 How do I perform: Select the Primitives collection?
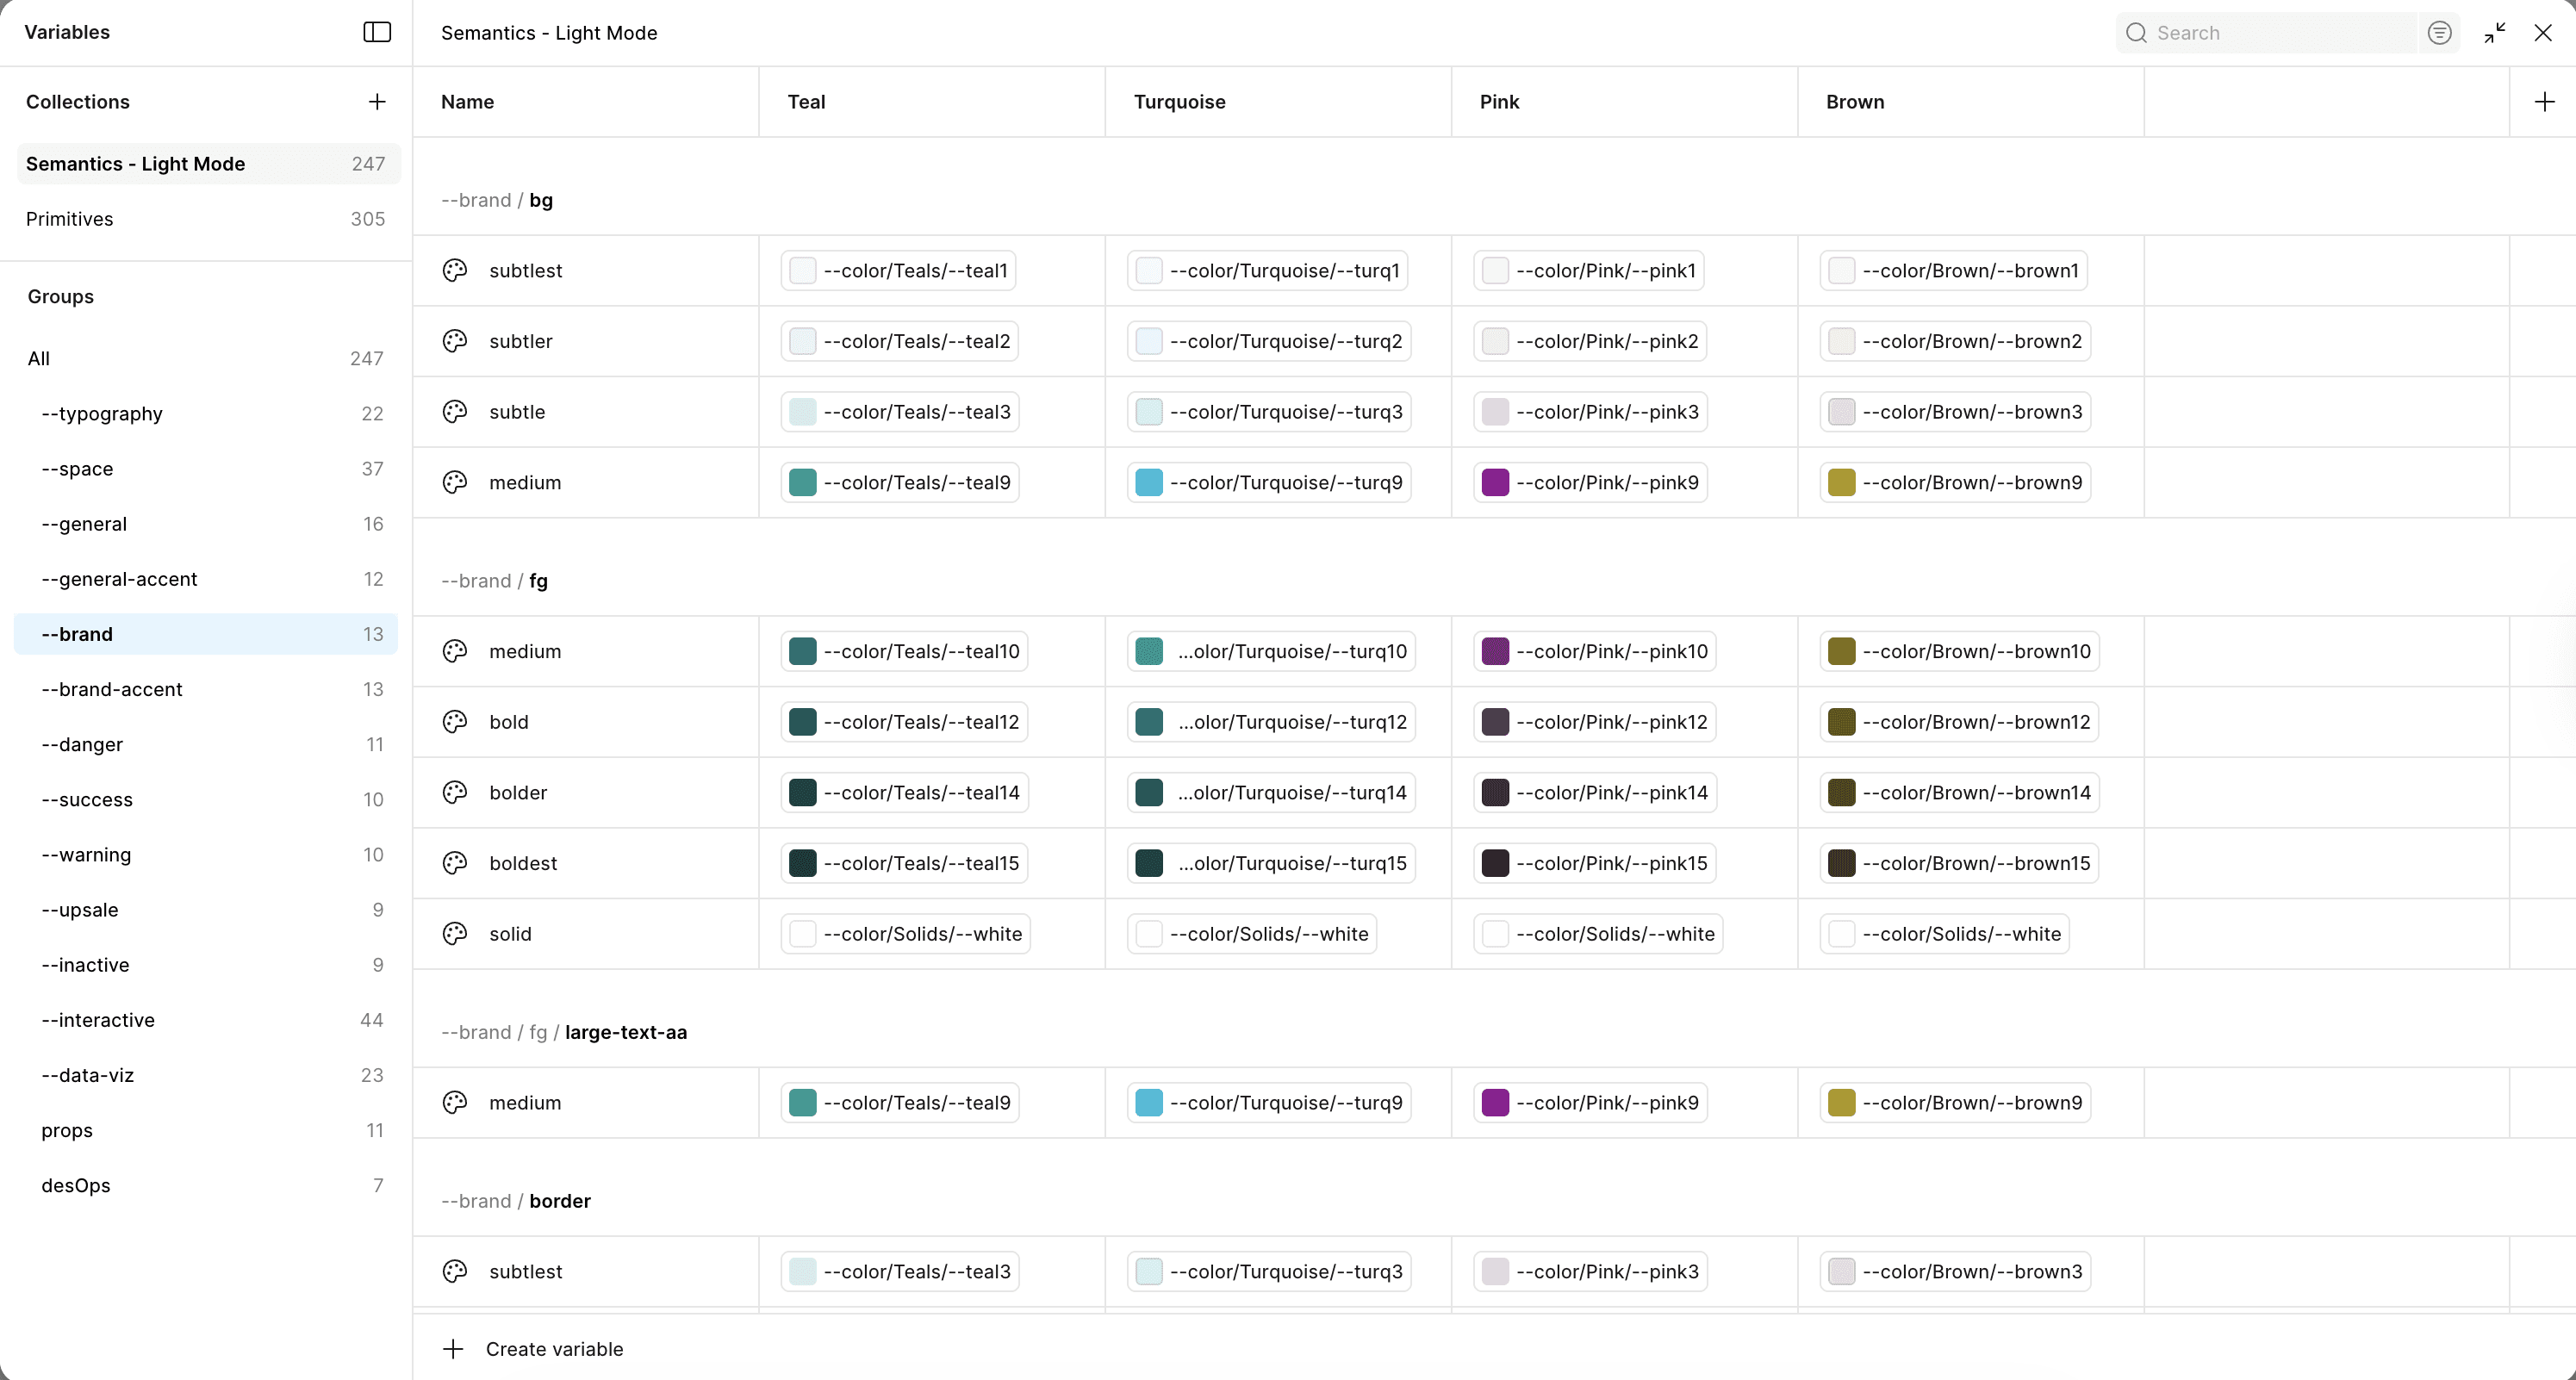(70, 219)
